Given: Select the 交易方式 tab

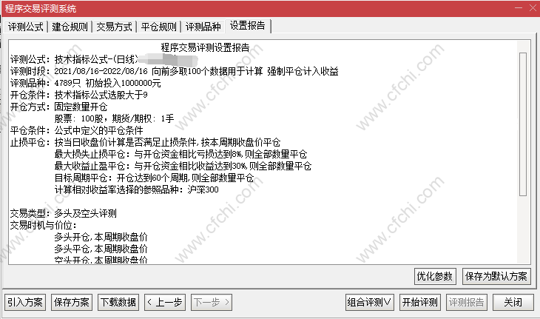Looking at the screenshot, I should tap(115, 27).
